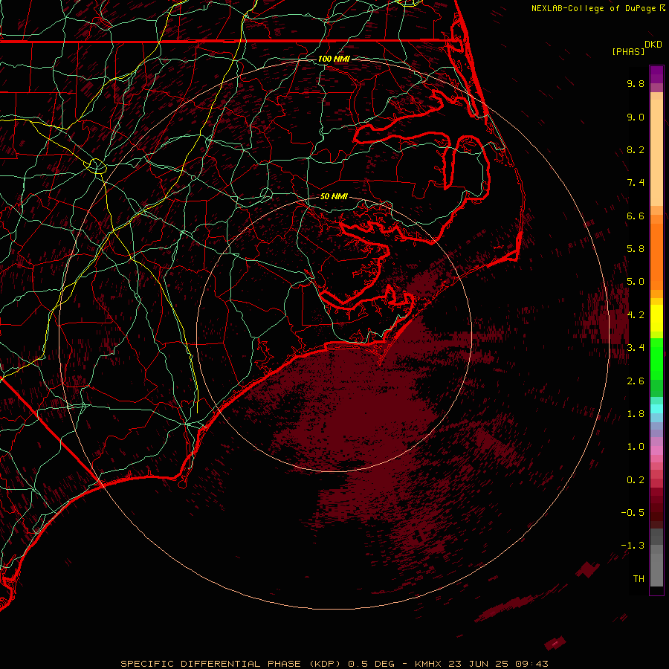Pick the bright green band on color scale
Image resolution: width=669 pixels, height=669 pixels.
[x=656, y=358]
